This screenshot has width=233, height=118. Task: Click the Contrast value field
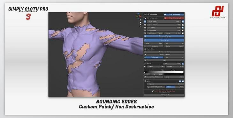click(173, 33)
